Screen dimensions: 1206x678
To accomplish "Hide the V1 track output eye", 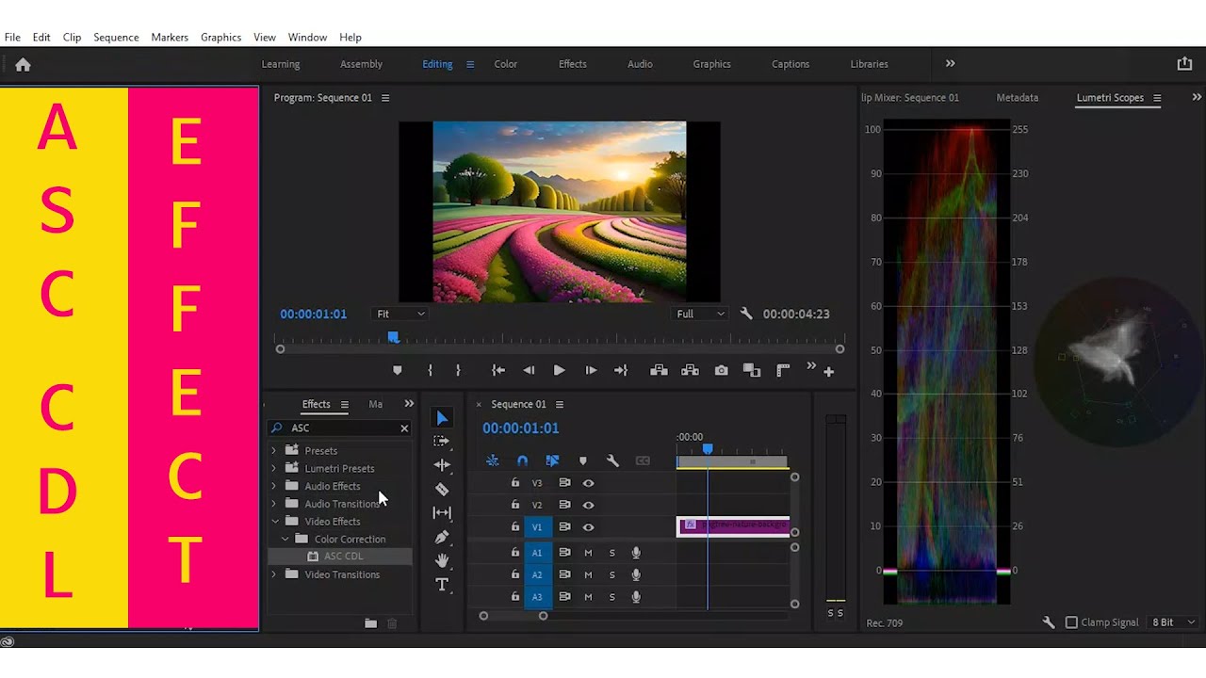I will point(588,527).
